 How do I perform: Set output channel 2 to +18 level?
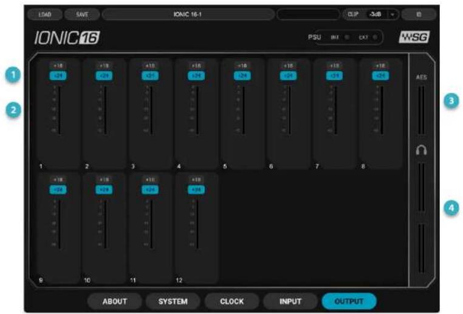click(105, 65)
